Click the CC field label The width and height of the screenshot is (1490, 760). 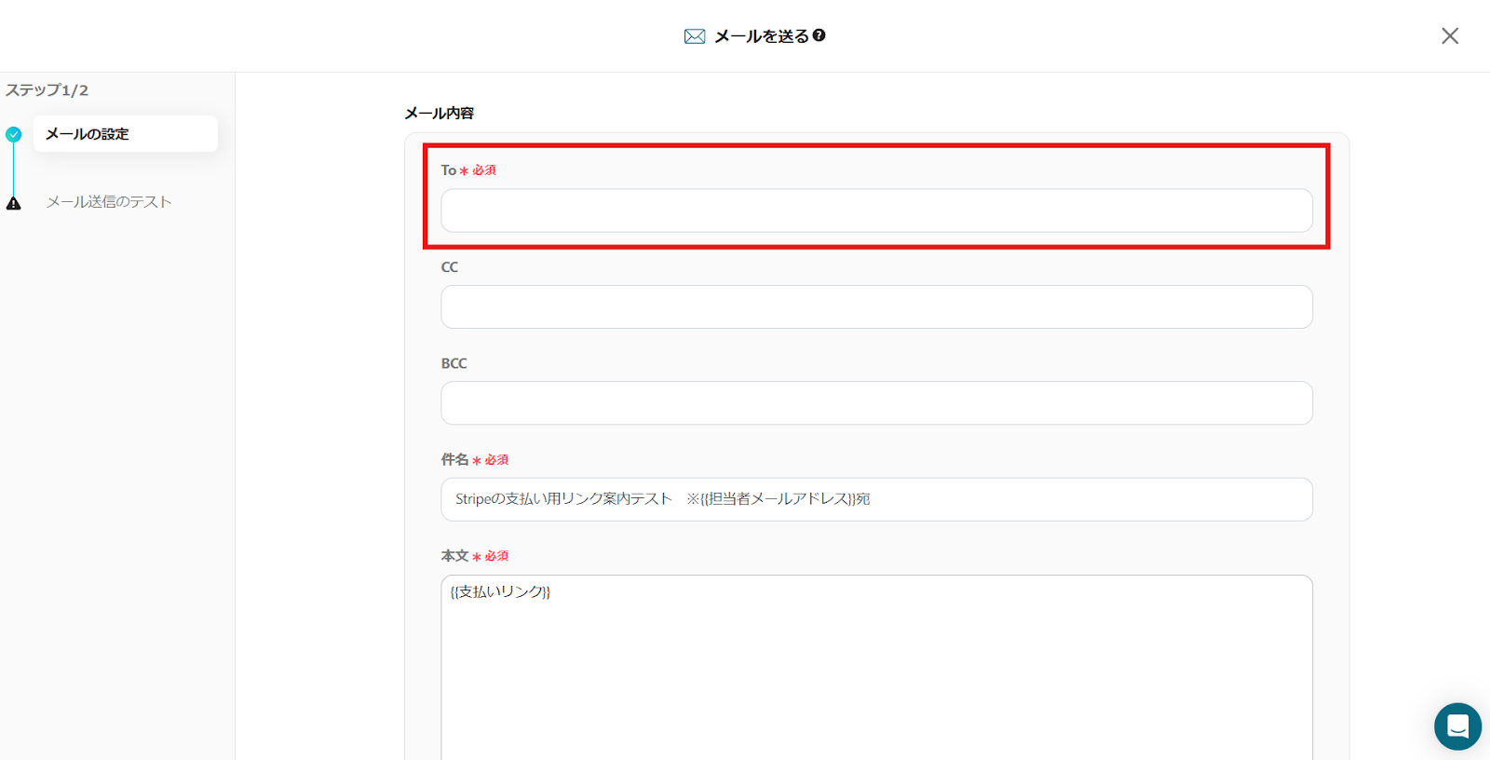(x=450, y=267)
